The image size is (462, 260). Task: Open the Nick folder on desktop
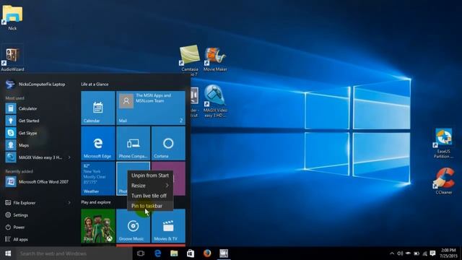click(x=12, y=17)
